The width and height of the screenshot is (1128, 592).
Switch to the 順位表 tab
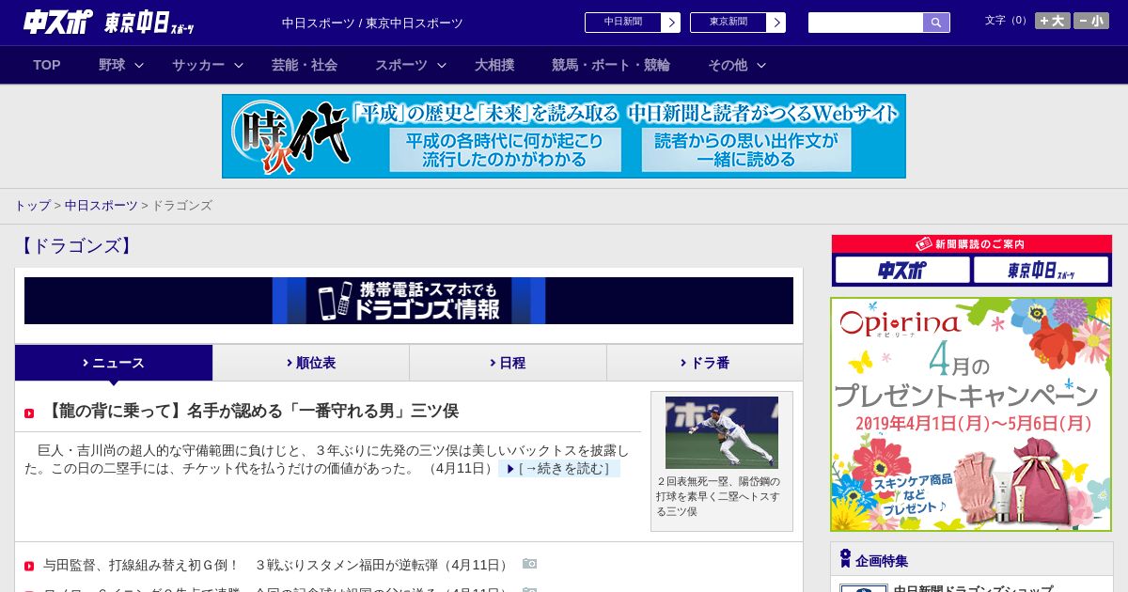311,363
